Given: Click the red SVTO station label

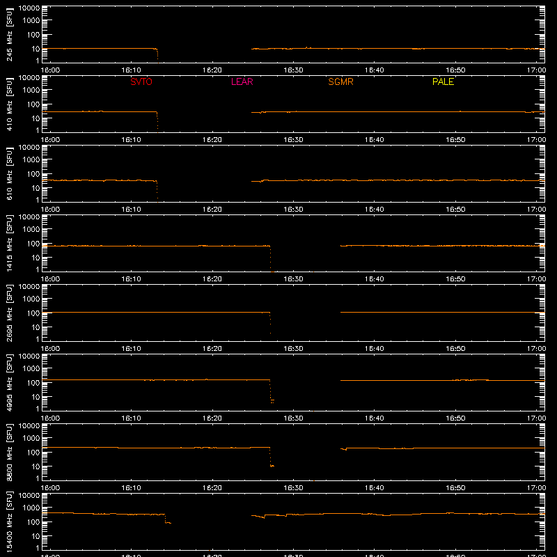Looking at the screenshot, I should (x=141, y=81).
